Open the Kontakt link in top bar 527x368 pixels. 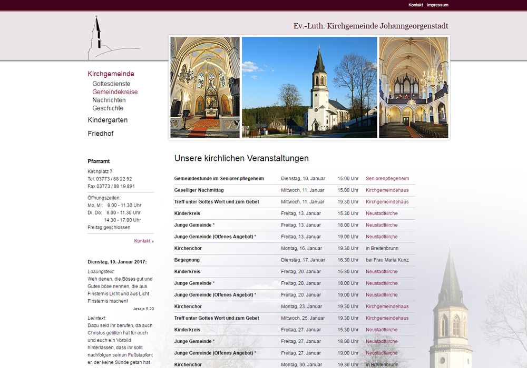click(x=415, y=5)
